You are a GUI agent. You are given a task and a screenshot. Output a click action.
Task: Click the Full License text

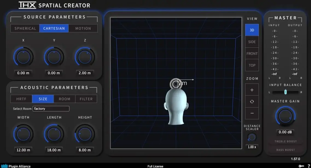[155, 166]
